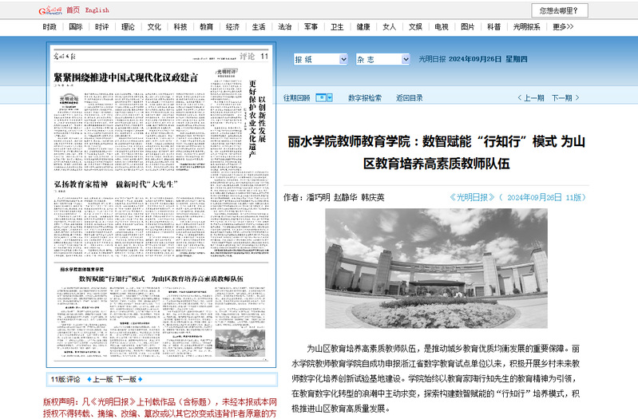Switch to the English site link

point(97,10)
